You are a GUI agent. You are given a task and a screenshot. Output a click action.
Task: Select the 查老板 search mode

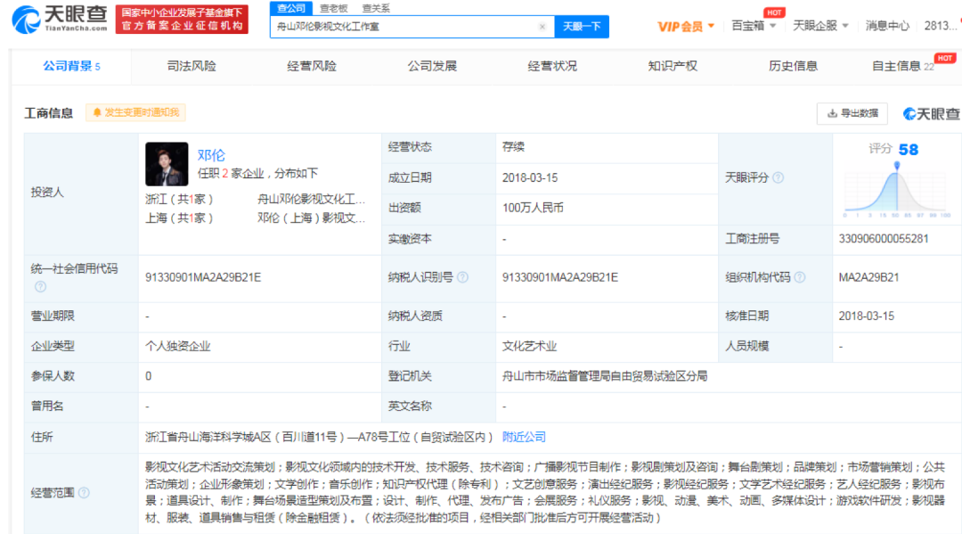tap(334, 8)
